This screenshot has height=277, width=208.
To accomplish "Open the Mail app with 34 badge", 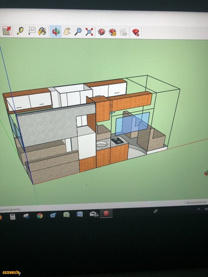I will [x=94, y=214].
